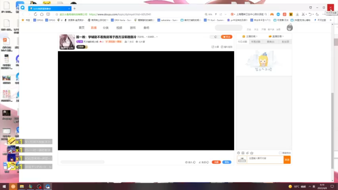Follow the streamer with orange 关注 button
The height and width of the screenshot is (190, 338).
point(226,37)
